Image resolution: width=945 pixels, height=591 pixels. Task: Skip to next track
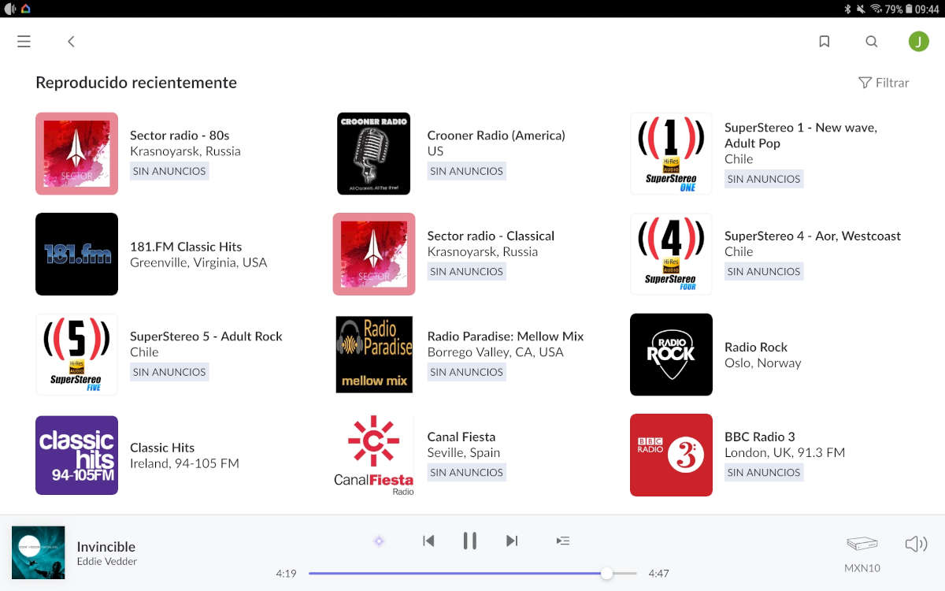pyautogui.click(x=512, y=541)
